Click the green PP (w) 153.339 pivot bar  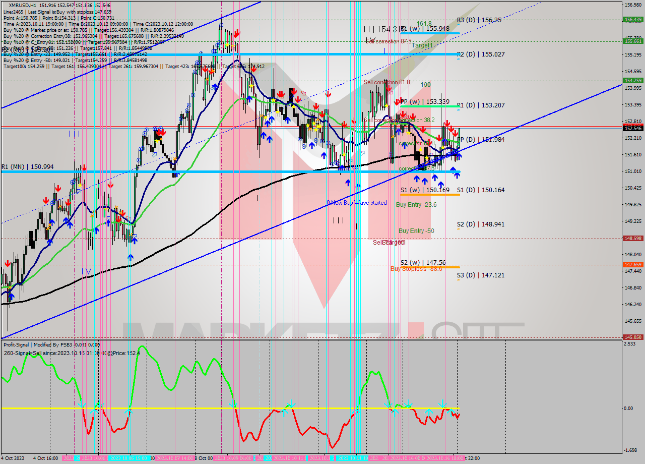(429, 106)
